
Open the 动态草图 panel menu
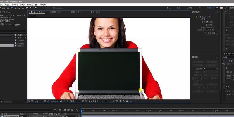pyautogui.click(x=217, y=12)
